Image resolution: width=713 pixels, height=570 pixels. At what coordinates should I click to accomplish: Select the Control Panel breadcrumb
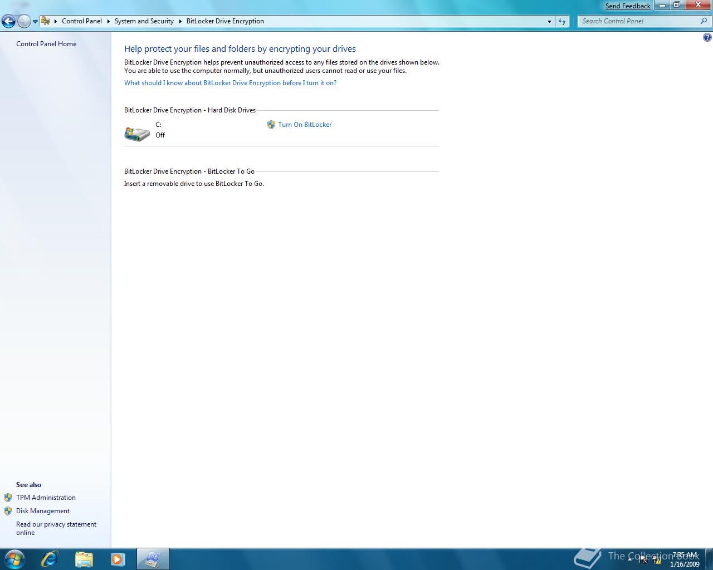click(82, 21)
